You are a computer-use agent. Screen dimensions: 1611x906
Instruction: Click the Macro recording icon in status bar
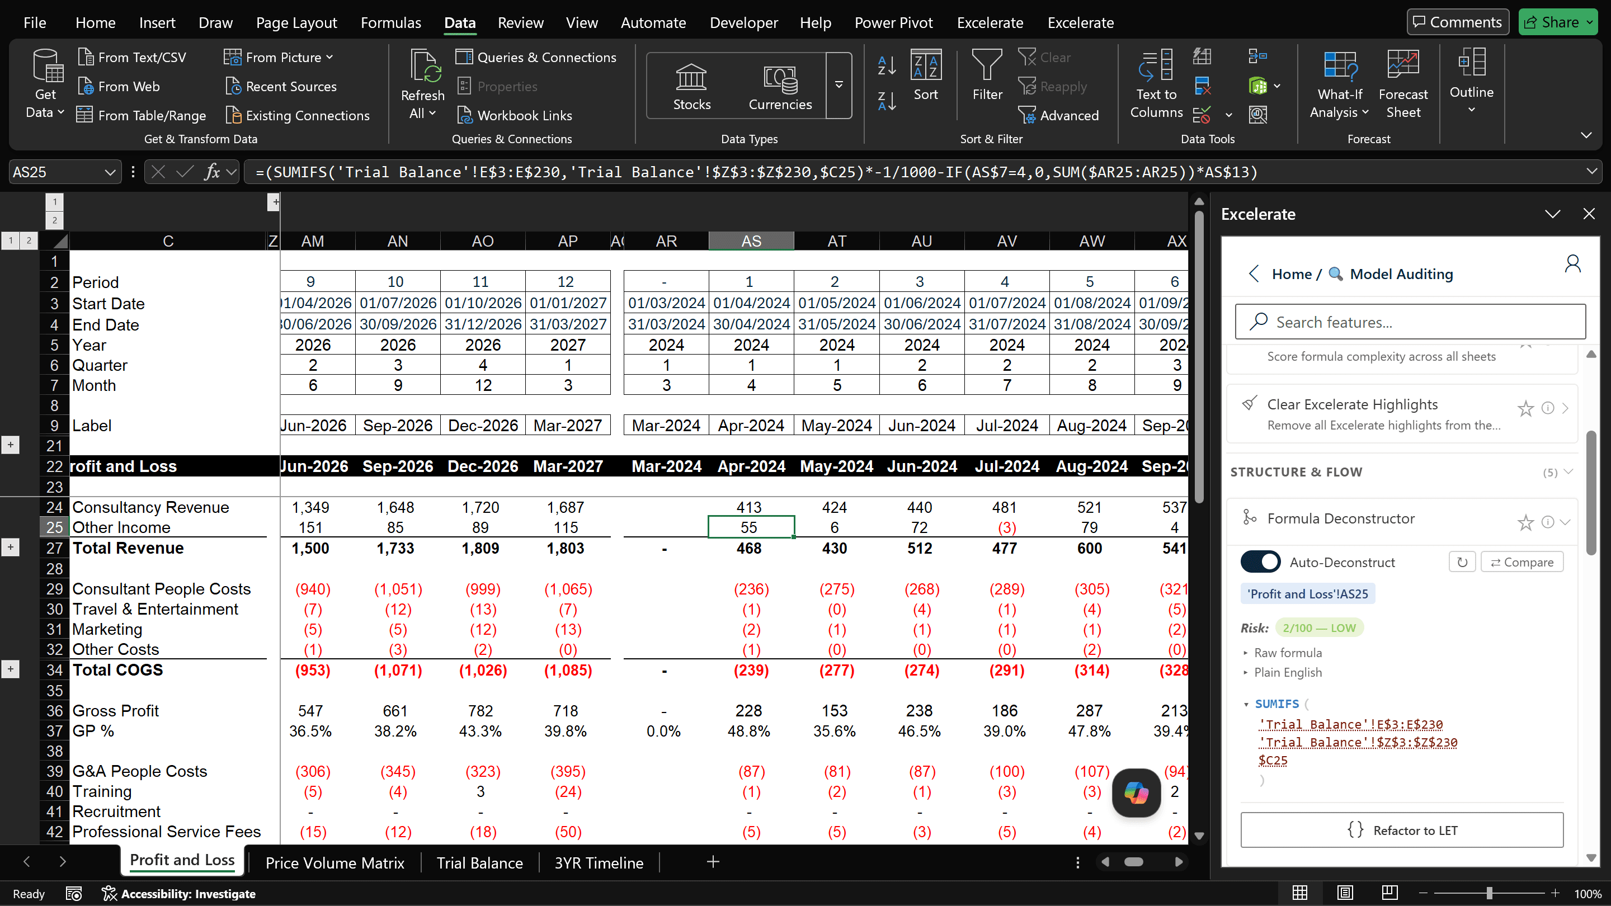pos(74,894)
